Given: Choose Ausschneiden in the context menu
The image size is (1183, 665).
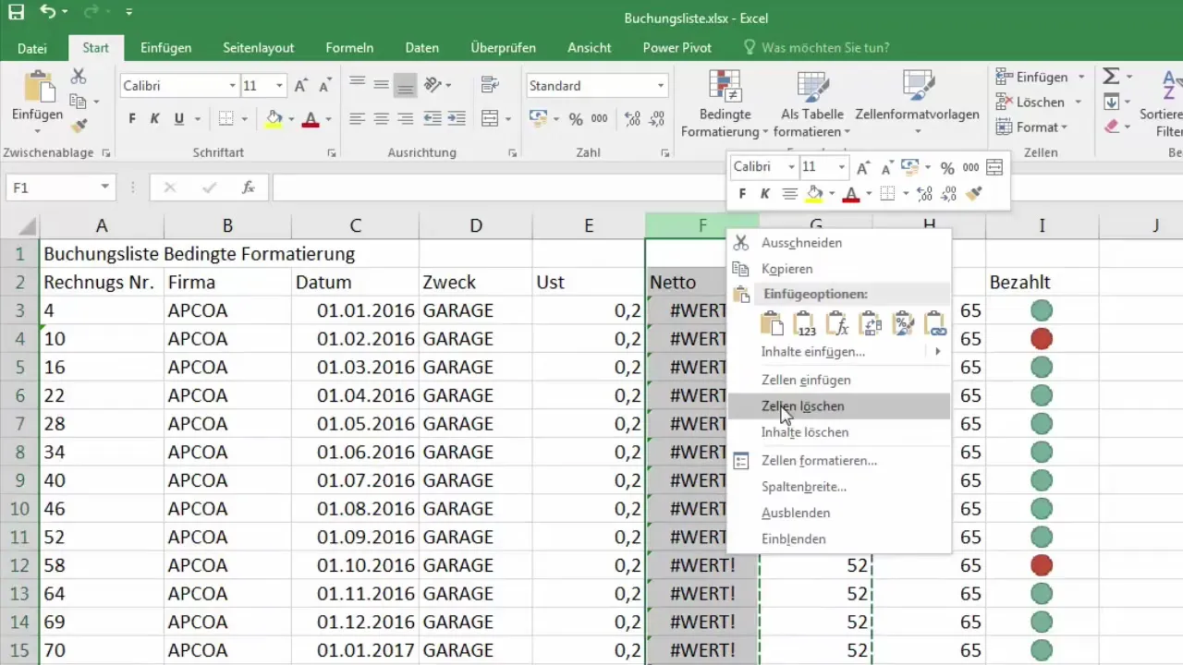Looking at the screenshot, I should point(839,243).
